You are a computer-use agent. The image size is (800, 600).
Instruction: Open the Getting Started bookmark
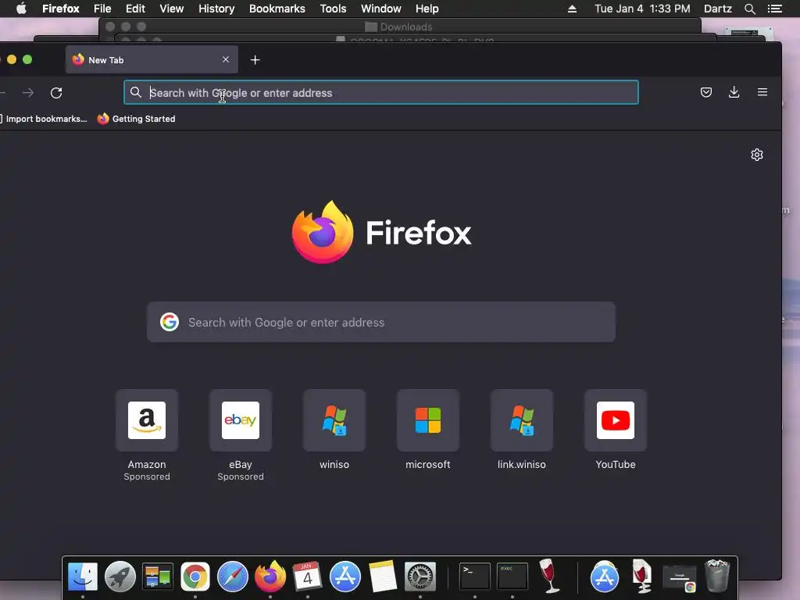(x=136, y=119)
